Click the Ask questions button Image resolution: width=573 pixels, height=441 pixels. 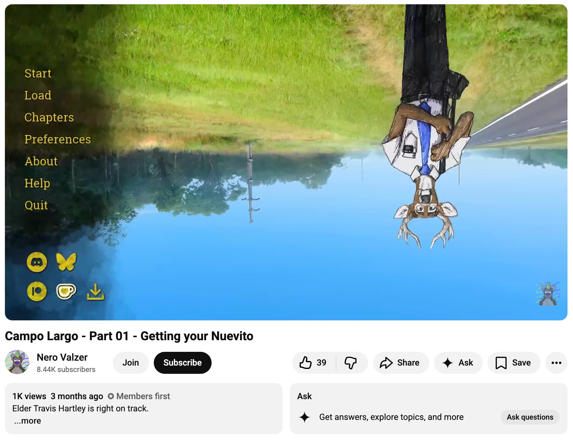point(530,417)
